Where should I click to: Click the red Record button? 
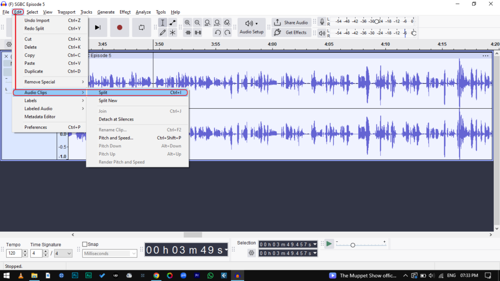[x=120, y=28]
